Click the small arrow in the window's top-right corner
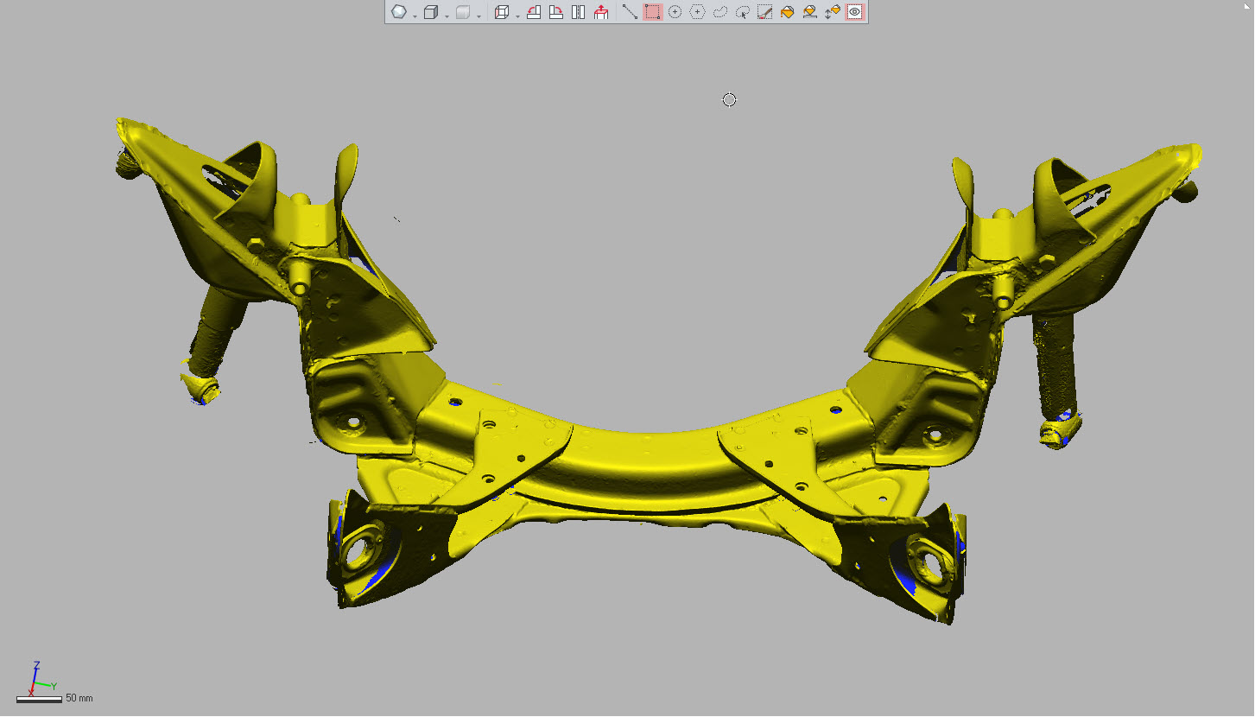The width and height of the screenshot is (1255, 717). 1247,5
